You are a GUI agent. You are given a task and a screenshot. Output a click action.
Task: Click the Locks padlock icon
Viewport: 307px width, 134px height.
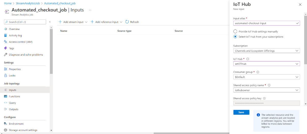point(6,75)
